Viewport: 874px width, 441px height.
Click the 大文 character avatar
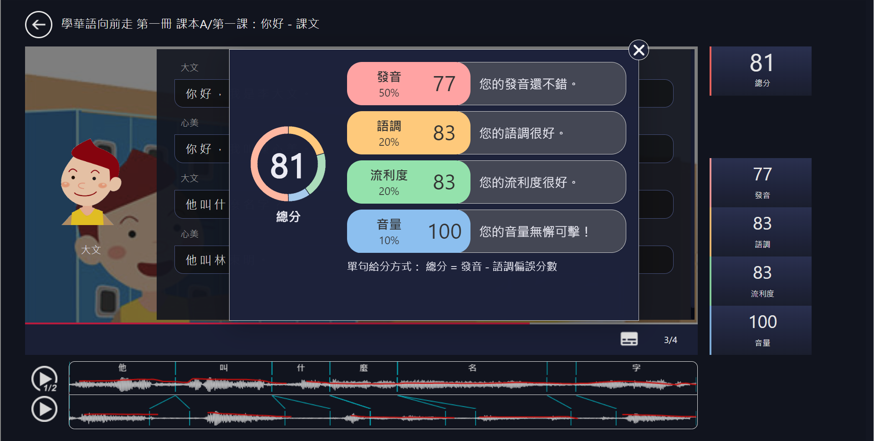tap(91, 183)
